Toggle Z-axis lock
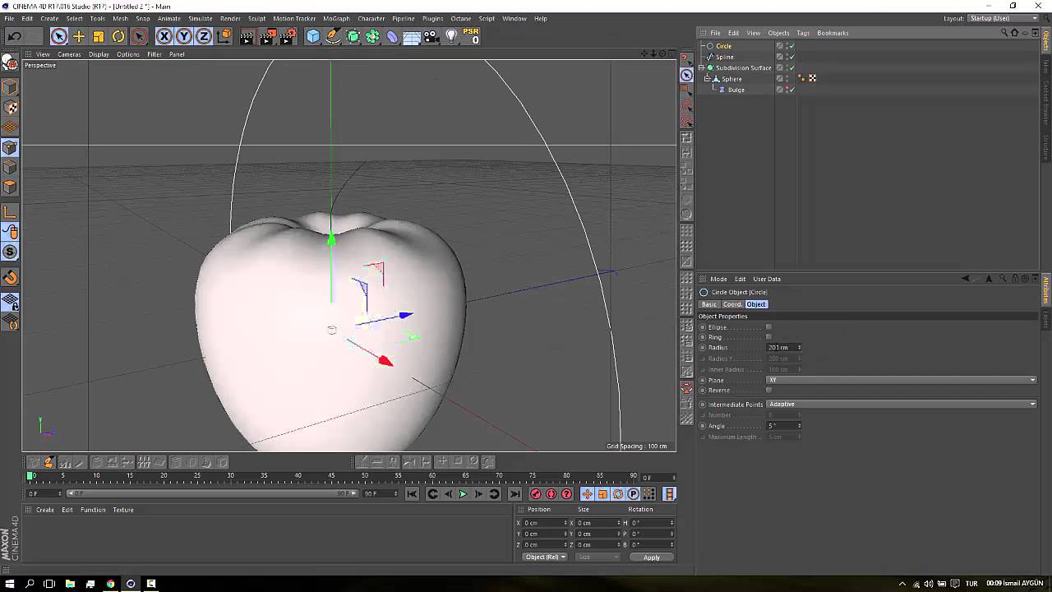 pos(204,36)
